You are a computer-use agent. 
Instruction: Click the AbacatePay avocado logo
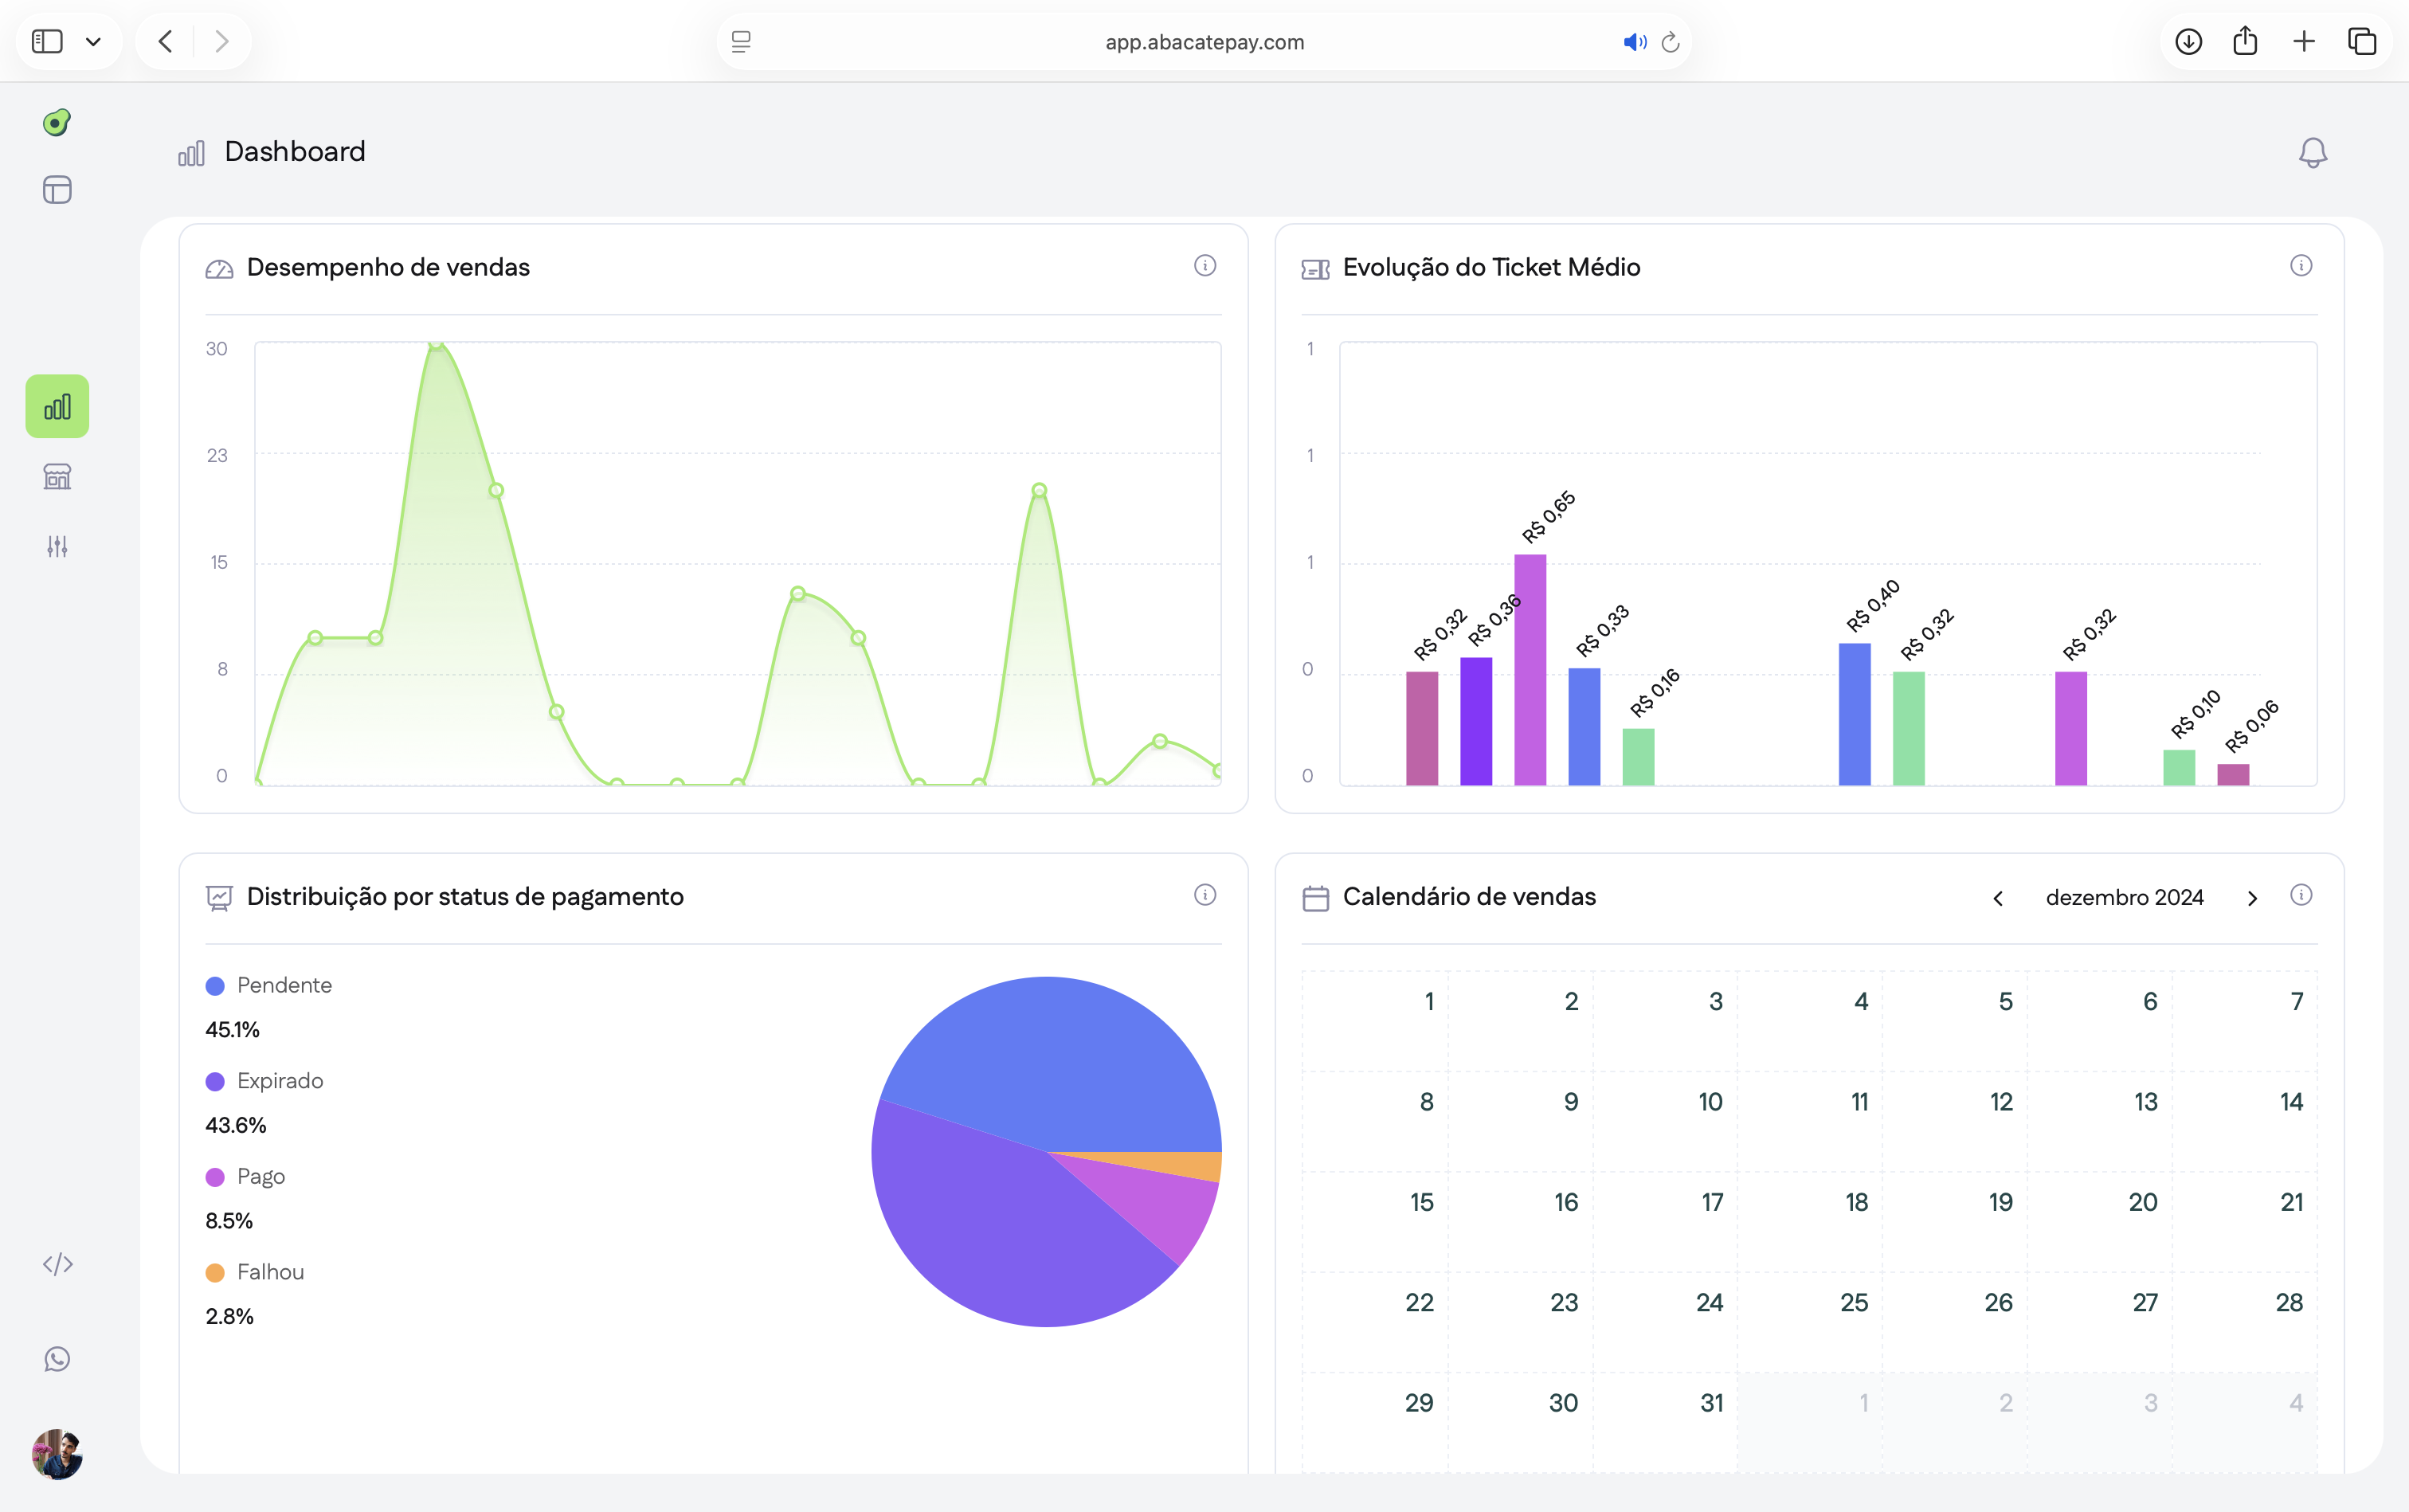[57, 122]
